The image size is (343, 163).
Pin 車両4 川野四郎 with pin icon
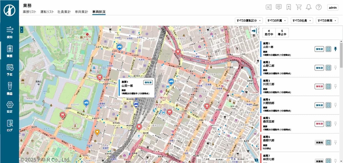(x=336, y=105)
